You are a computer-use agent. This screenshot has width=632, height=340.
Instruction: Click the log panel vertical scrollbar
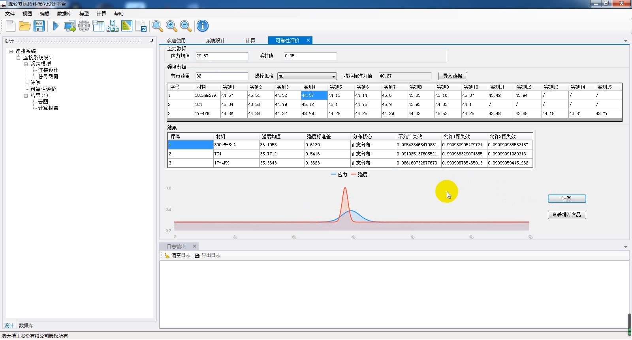[x=630, y=325]
